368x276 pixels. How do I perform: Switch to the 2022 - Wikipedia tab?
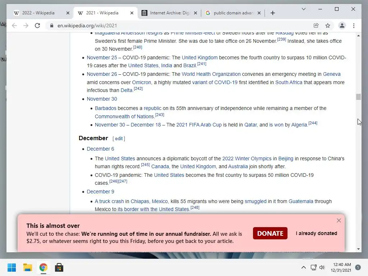tap(38, 13)
